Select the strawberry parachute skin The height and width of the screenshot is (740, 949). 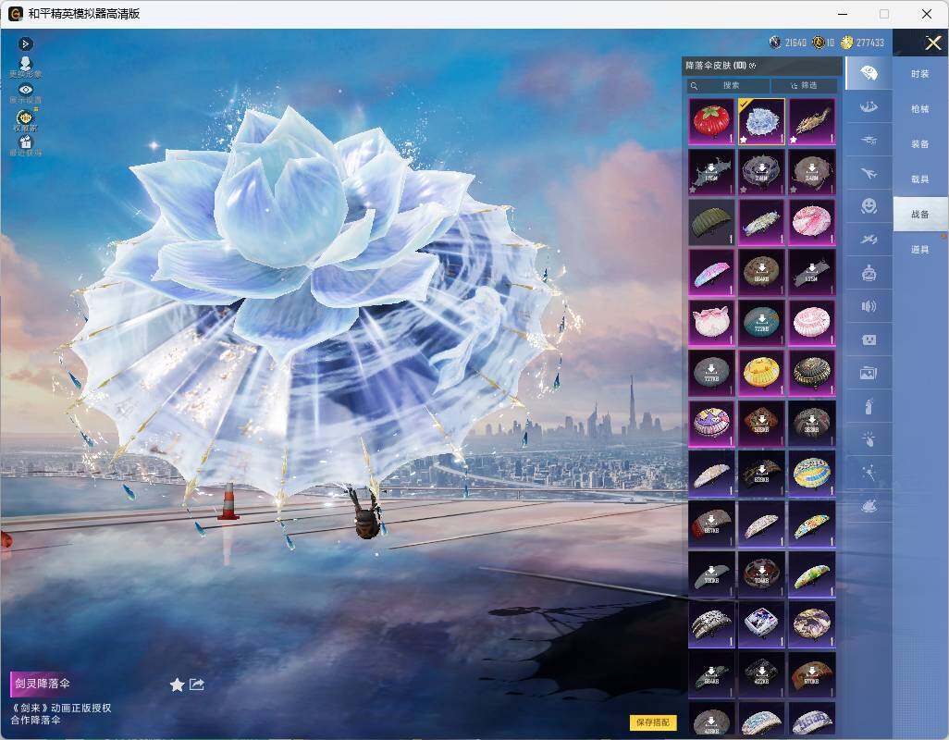711,121
